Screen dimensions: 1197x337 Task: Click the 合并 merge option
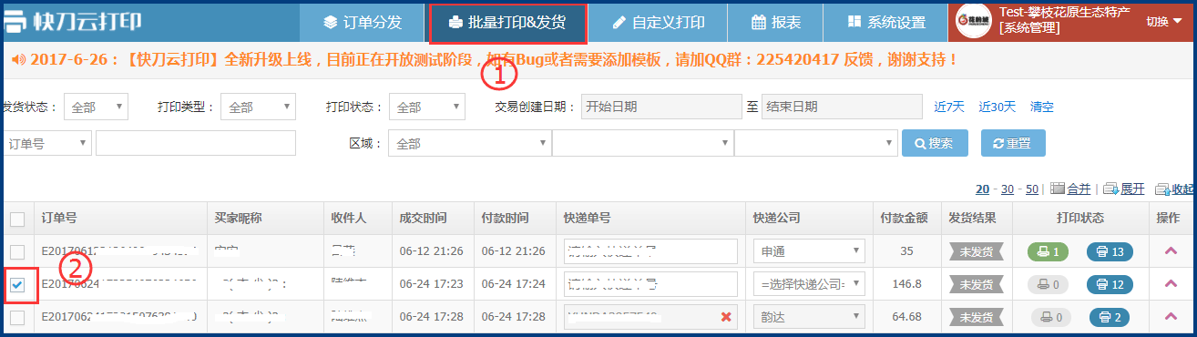coord(1071,189)
